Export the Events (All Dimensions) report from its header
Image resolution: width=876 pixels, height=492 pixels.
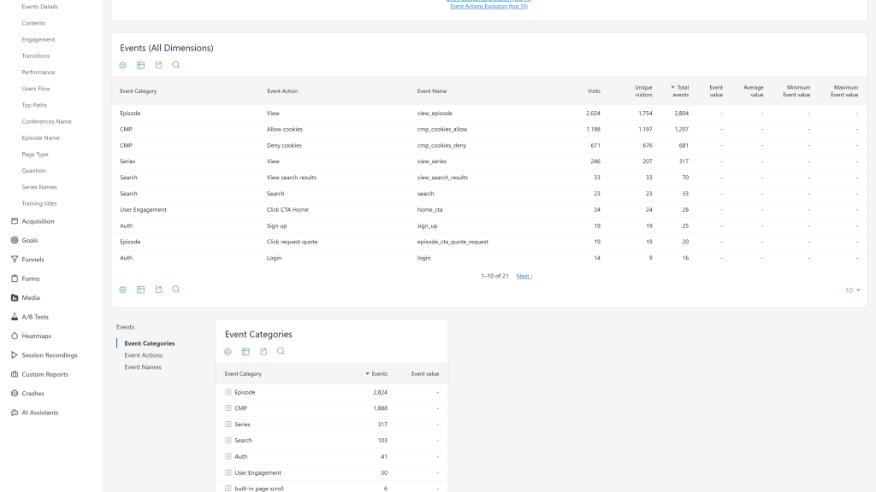pos(158,65)
